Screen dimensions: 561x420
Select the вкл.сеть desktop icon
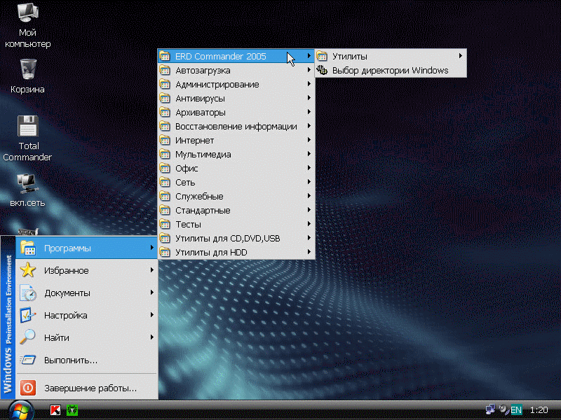pos(27,183)
